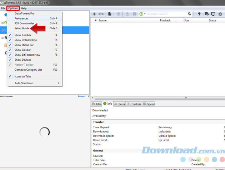The width and height of the screenshot is (225, 170).
Task: Click the Infospace Search input field
Action: point(166,14)
